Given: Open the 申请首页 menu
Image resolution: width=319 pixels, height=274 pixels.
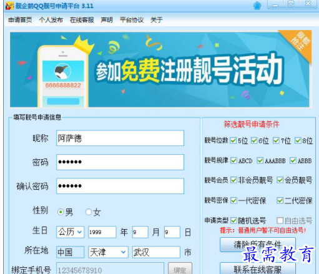Looking at the screenshot, I should click(x=20, y=20).
